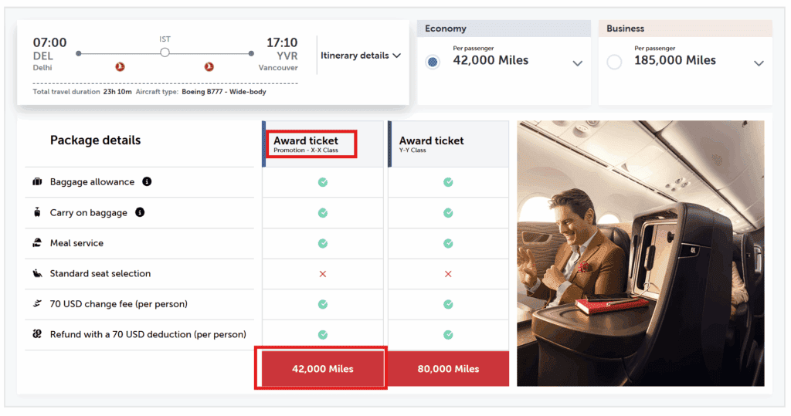
Task: Expand the Economy fare chevron
Action: click(x=578, y=63)
